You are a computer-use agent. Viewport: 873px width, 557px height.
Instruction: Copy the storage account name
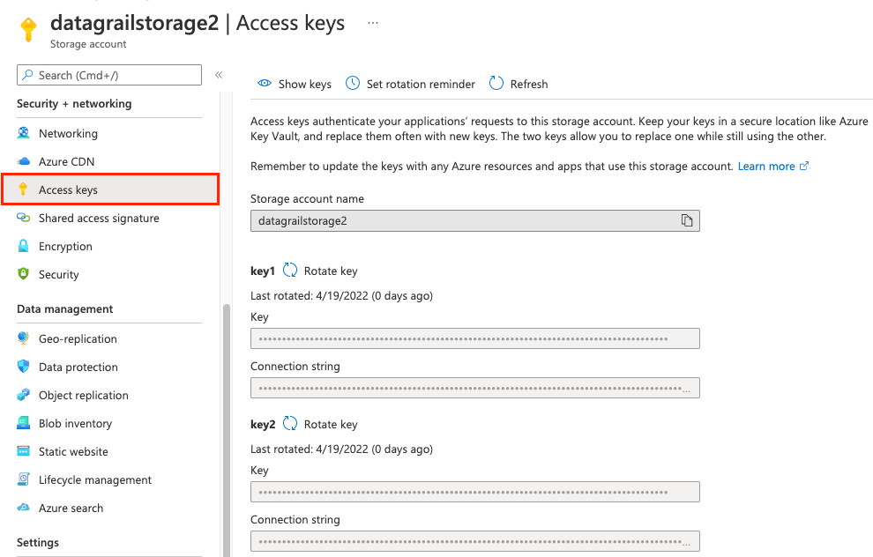coord(687,220)
